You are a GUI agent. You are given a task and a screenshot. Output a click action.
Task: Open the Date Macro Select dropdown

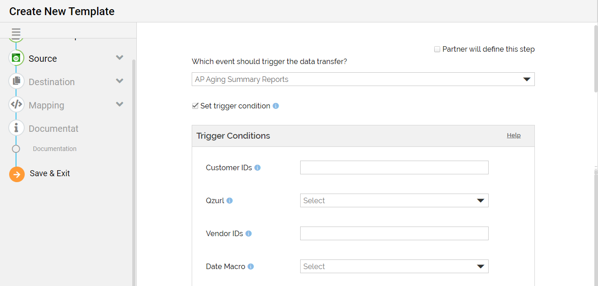tap(394, 266)
